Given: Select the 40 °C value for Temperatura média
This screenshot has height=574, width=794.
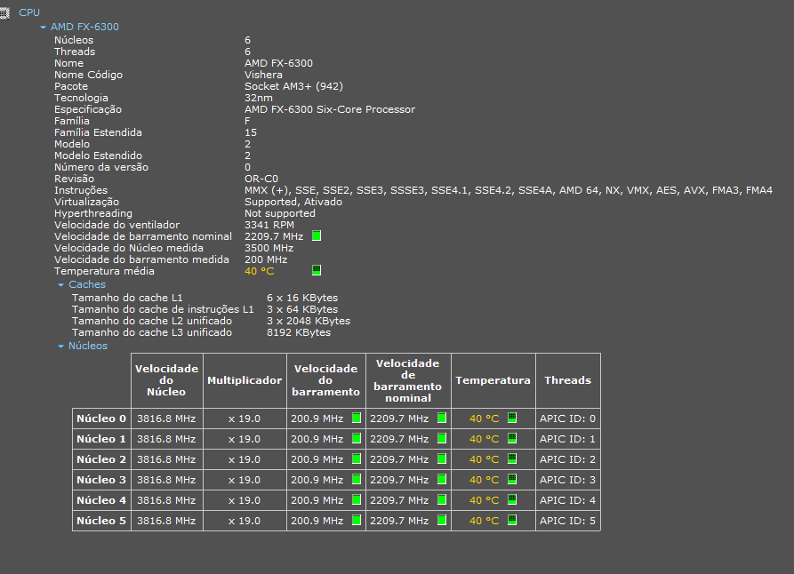Looking at the screenshot, I should coord(260,271).
